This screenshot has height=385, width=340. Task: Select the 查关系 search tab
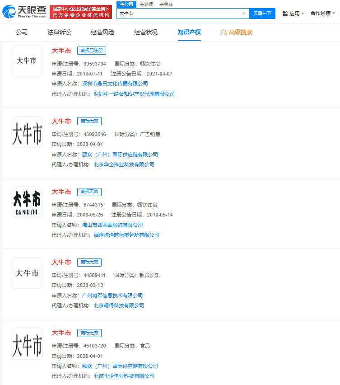pyautogui.click(x=166, y=5)
